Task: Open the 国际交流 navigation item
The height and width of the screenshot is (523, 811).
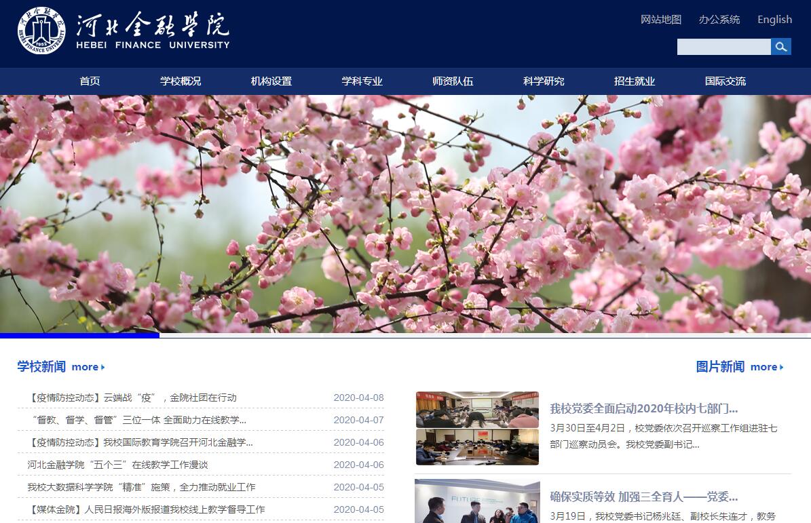Action: coord(725,81)
